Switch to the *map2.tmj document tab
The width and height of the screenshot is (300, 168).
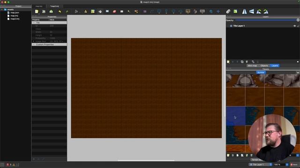[54, 6]
